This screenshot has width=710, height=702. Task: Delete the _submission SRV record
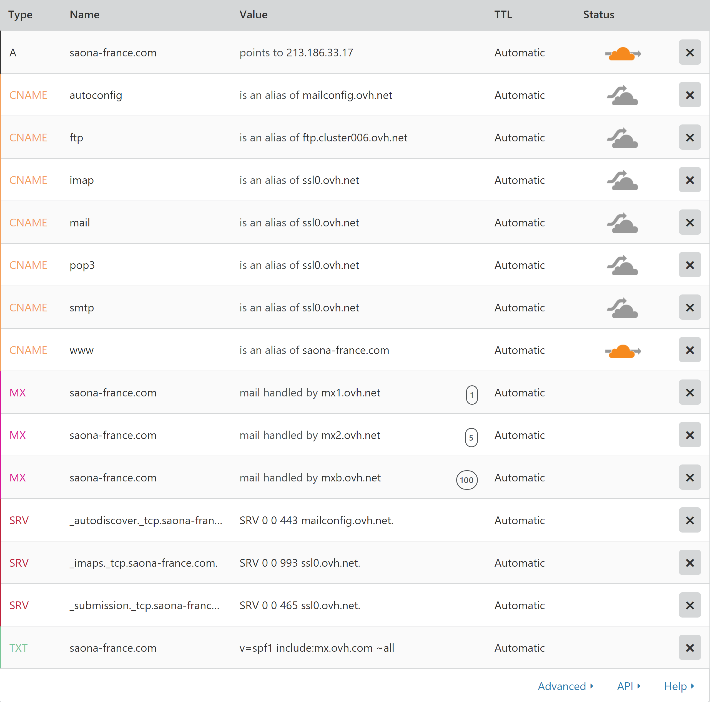(x=689, y=605)
